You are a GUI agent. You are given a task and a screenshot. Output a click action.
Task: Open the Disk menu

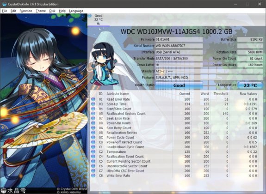pos(52,11)
